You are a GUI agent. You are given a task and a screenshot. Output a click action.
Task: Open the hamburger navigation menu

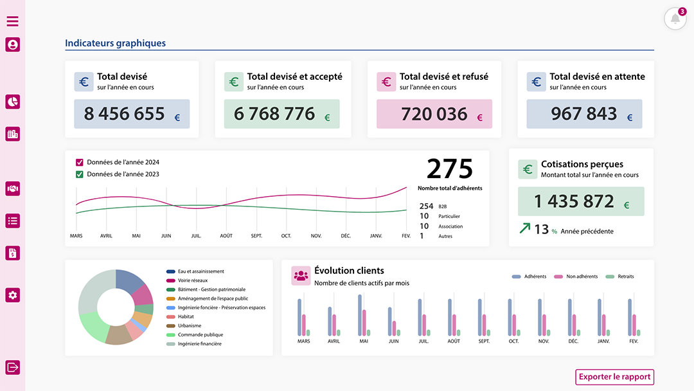point(12,21)
